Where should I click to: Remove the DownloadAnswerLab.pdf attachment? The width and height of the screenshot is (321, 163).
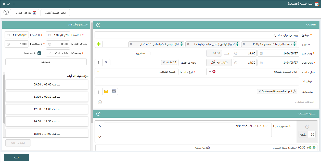[260, 91]
